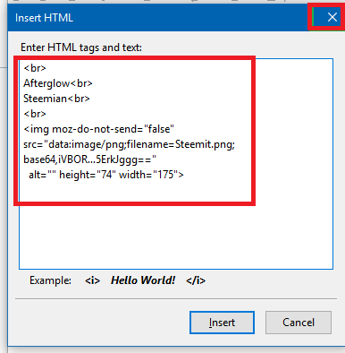Click the Insert HTML title bar text

tap(44, 18)
